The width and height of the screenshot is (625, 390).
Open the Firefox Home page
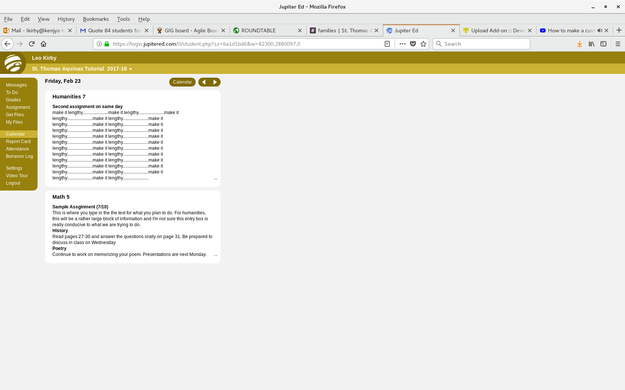point(44,44)
